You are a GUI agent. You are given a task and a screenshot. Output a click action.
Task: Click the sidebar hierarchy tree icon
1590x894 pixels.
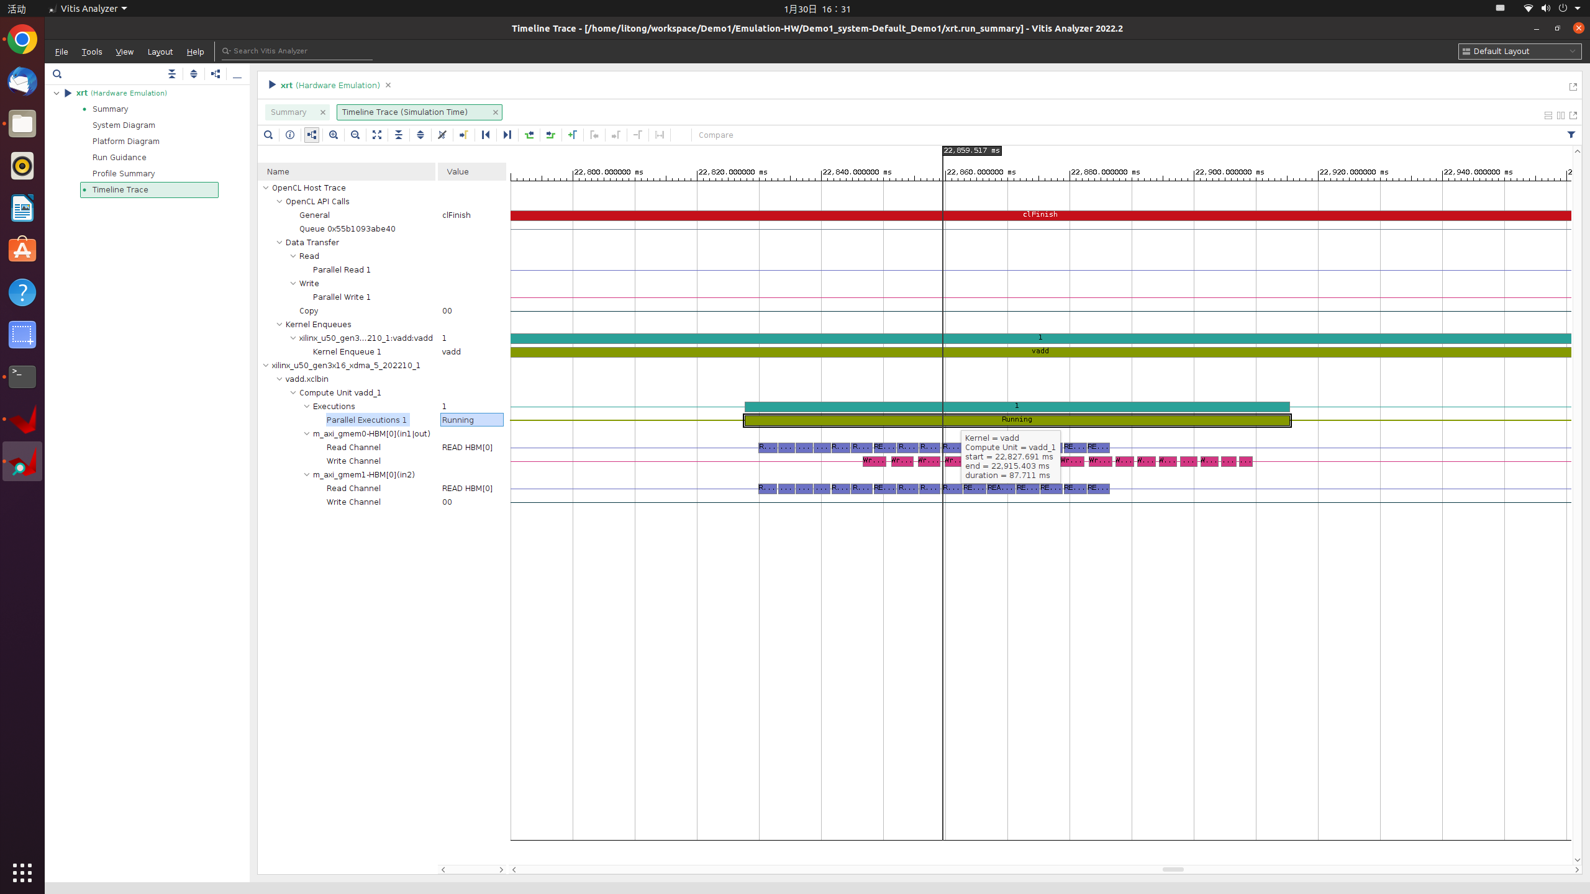(x=216, y=74)
